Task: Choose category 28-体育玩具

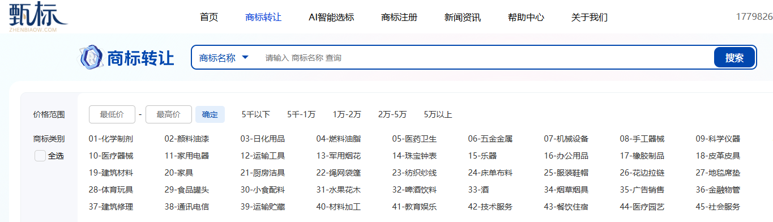Action: coord(111,190)
